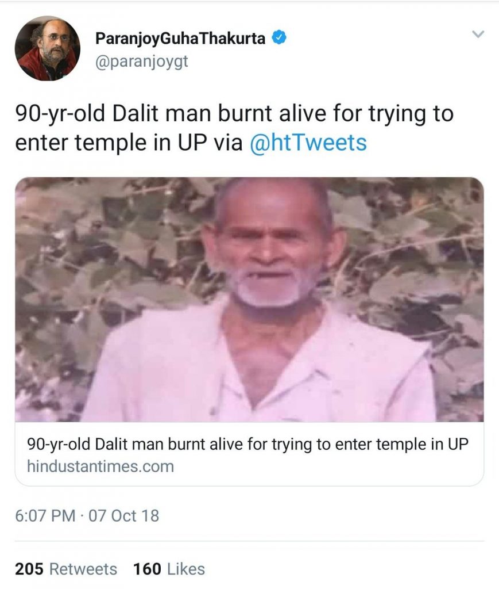Click the @paranjoygt handle
The width and height of the screenshot is (499, 589).
click(141, 61)
